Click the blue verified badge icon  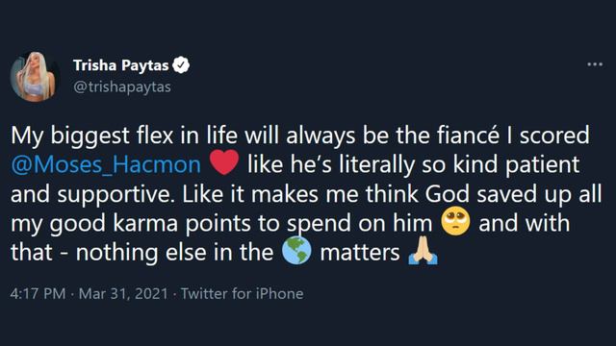(x=181, y=65)
